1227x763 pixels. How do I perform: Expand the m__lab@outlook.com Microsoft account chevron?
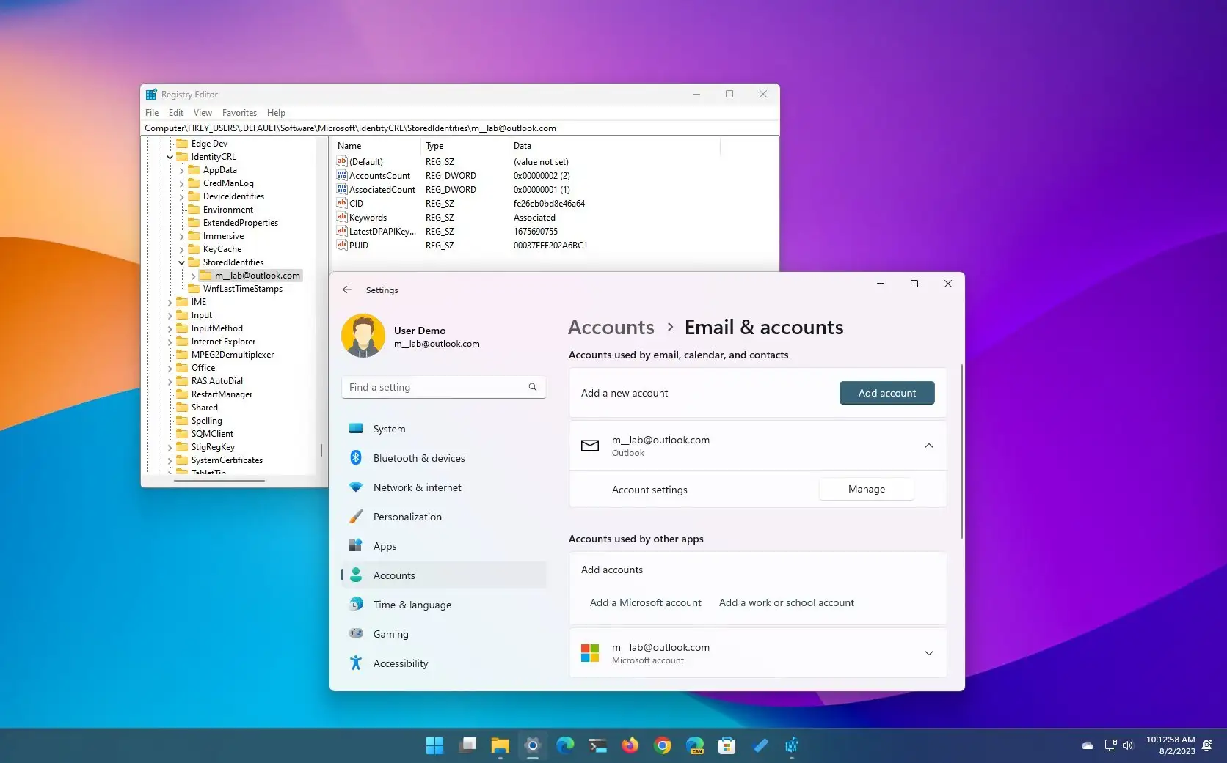(x=928, y=653)
